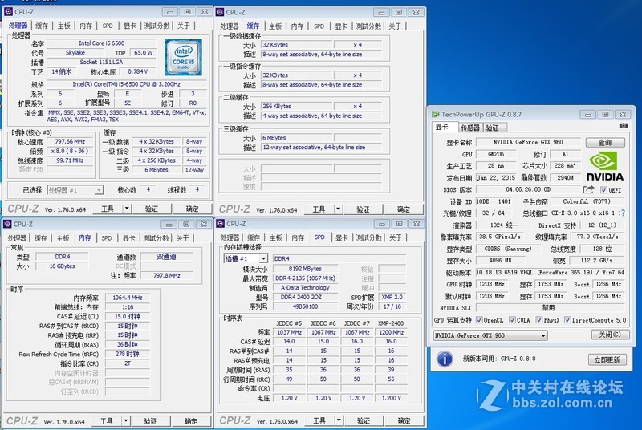Click the title icon of the CPU-Z cache window
642x430 pixels.
220,12
